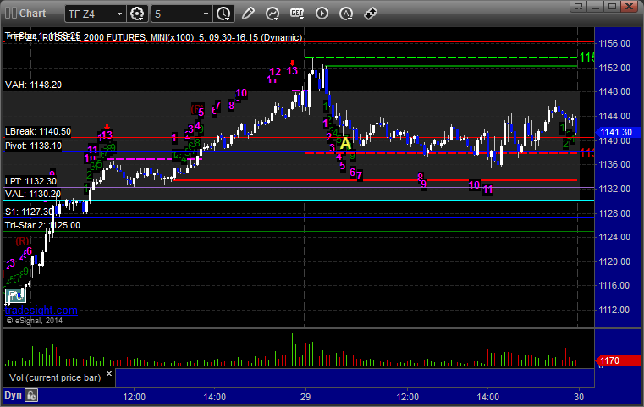Viewport: 644px width, 407px height.
Task: Click the 30 date label on time axis
Action: [x=579, y=397]
